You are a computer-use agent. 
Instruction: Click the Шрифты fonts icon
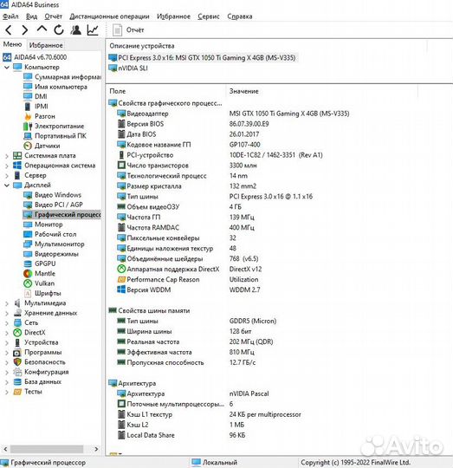point(28,294)
